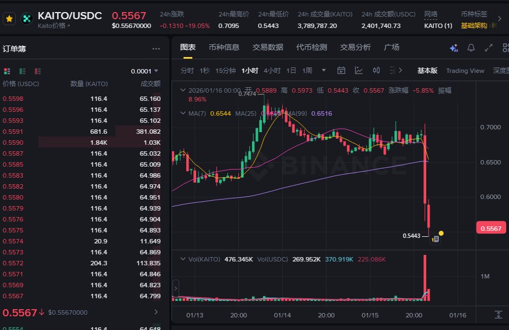Click the sell order at price 0.5590
Screen dimensions: 509x330
click(82, 143)
